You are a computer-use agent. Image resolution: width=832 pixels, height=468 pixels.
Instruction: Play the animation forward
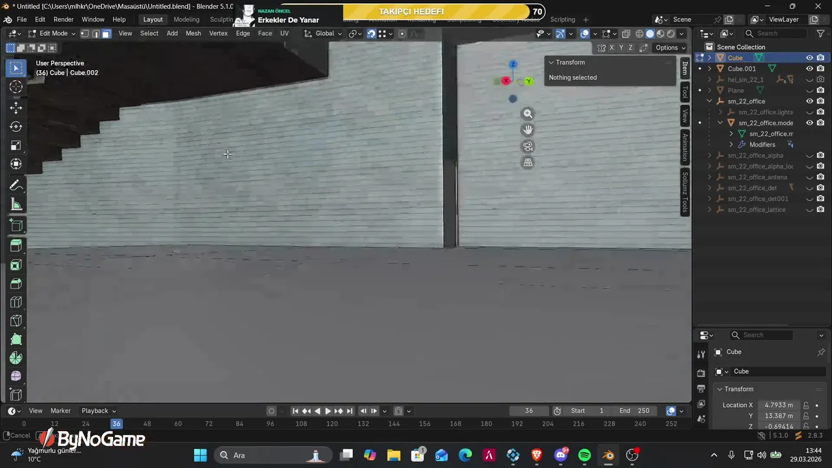click(328, 411)
